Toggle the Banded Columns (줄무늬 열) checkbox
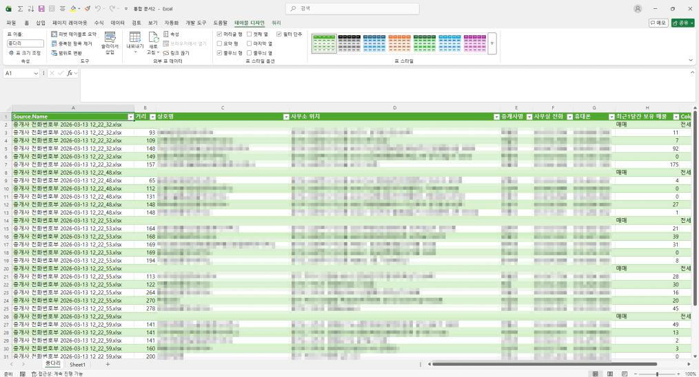Image resolution: width=699 pixels, height=377 pixels. 249,53
